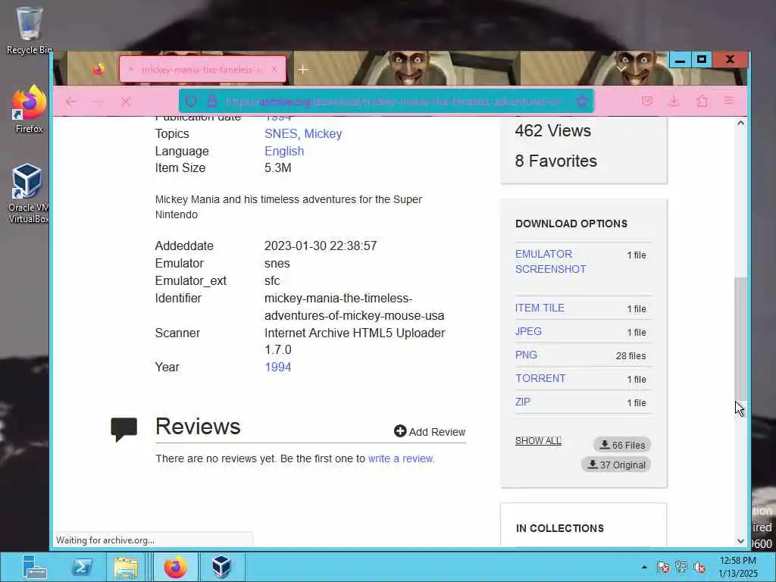The image size is (776, 582).
Task: Click the muted speaker tray icon
Action: point(699,567)
